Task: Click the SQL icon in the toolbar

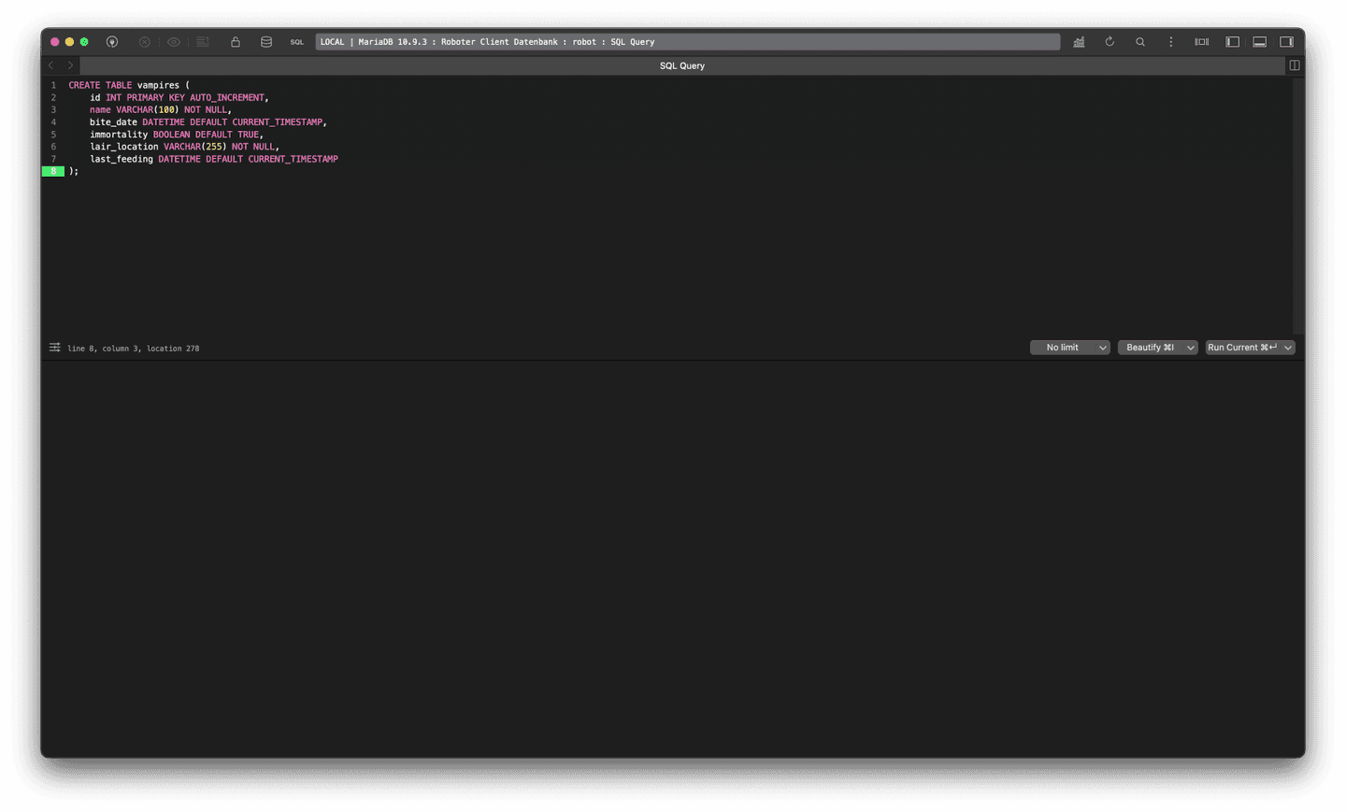Action: (296, 41)
